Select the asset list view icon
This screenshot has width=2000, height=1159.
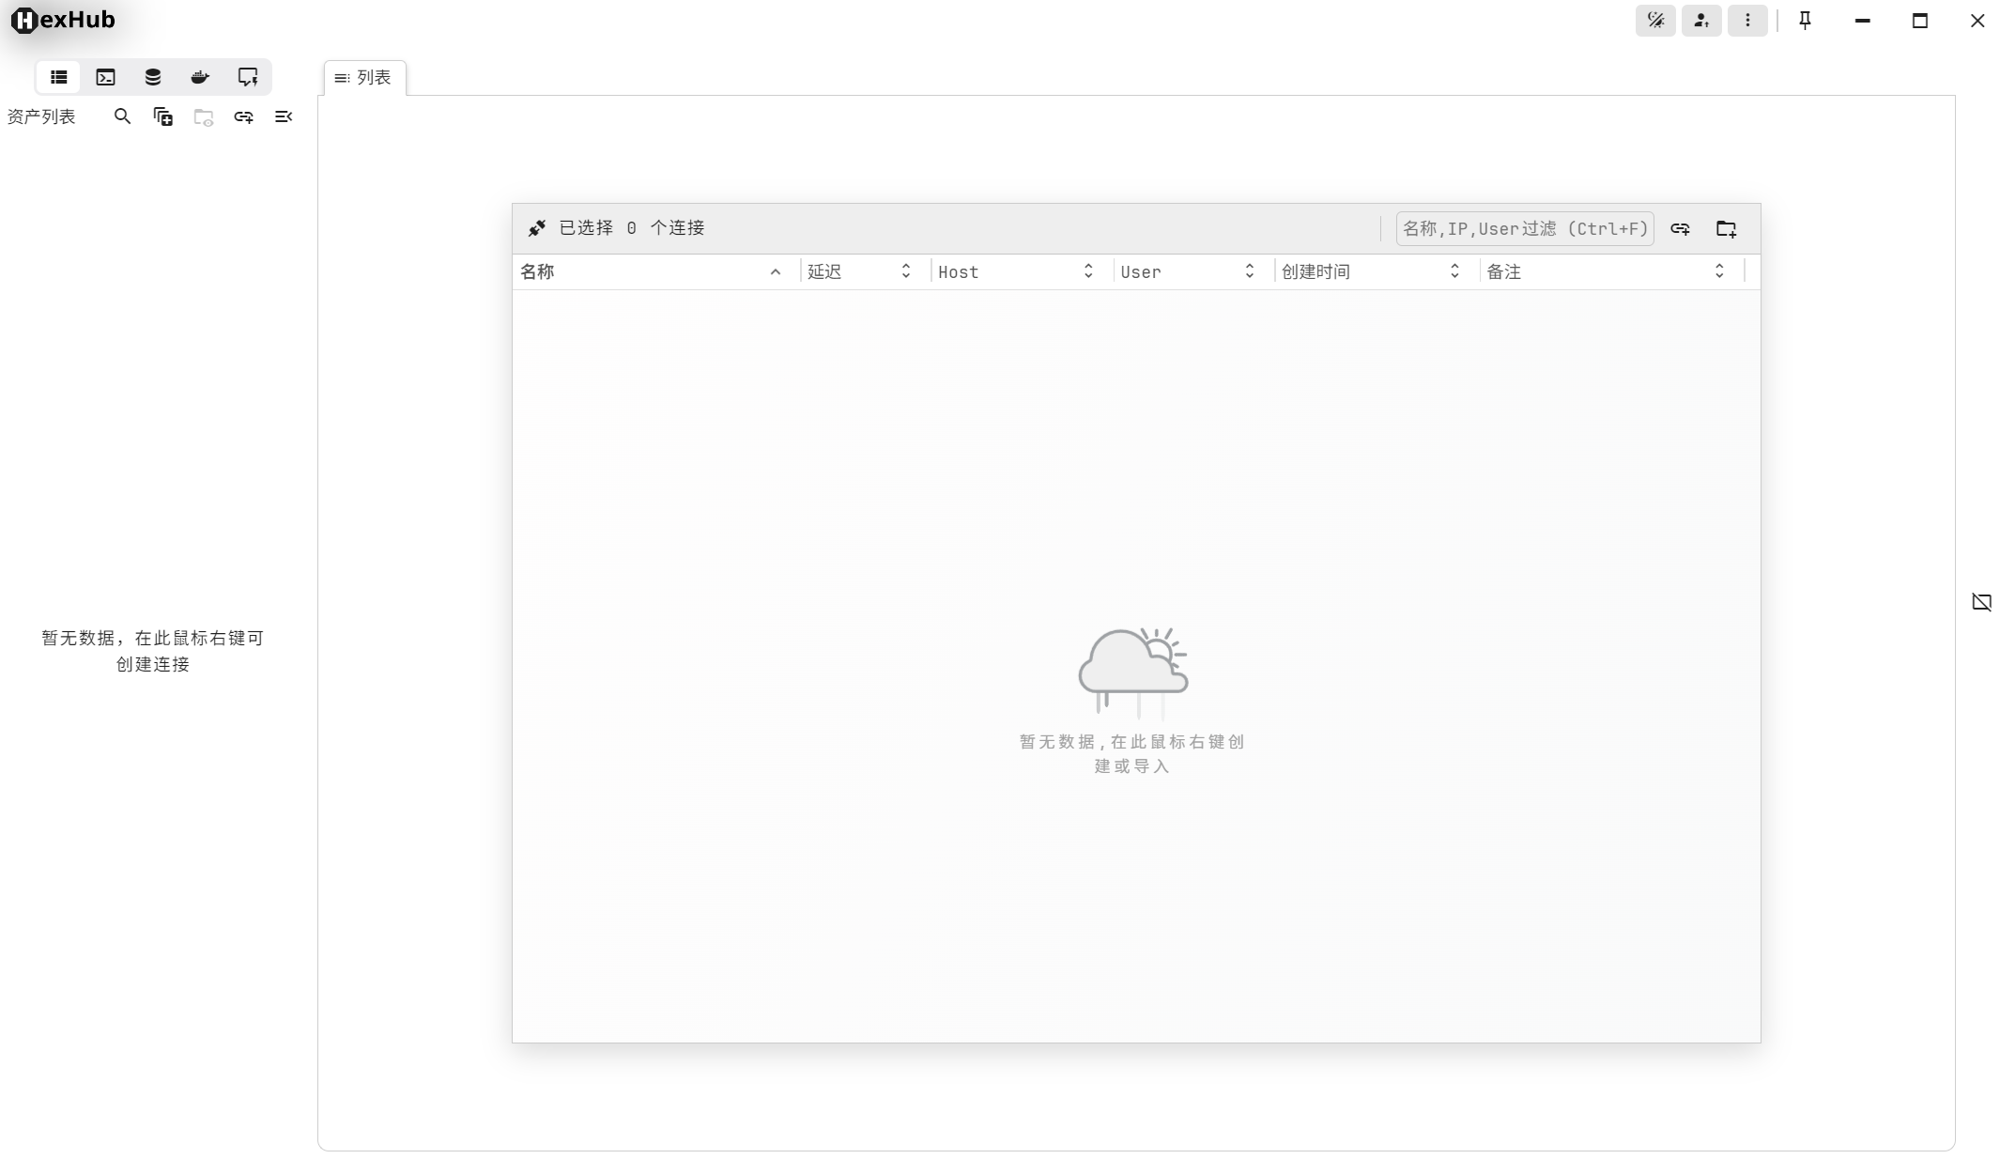tap(58, 77)
